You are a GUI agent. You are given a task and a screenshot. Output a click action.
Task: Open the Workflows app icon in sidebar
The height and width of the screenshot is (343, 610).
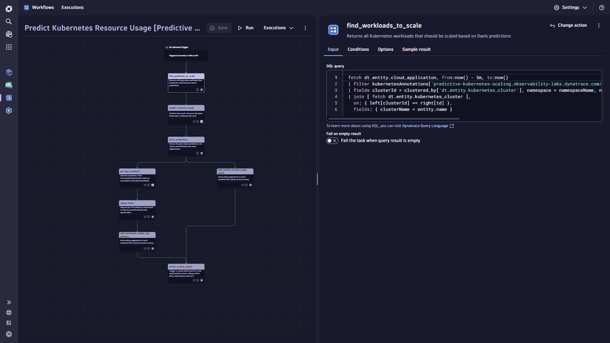pos(9,98)
